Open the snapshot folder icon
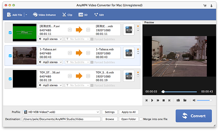 click(x=185, y=100)
